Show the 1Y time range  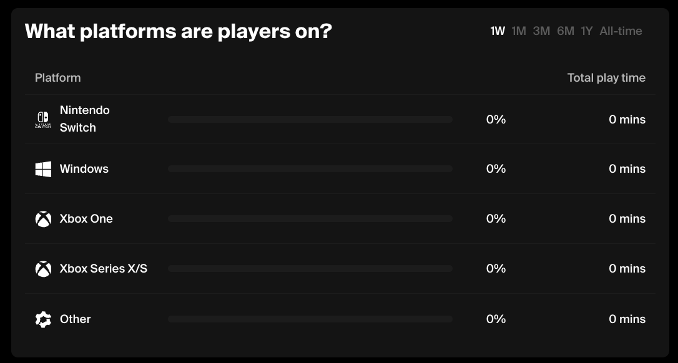(x=587, y=31)
